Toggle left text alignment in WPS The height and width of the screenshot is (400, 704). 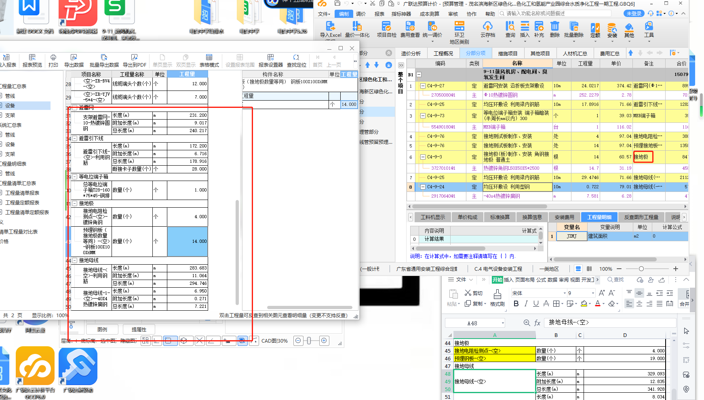coord(629,303)
